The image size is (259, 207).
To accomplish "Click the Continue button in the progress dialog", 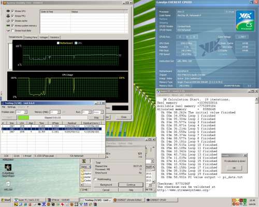I will coord(131,185).
